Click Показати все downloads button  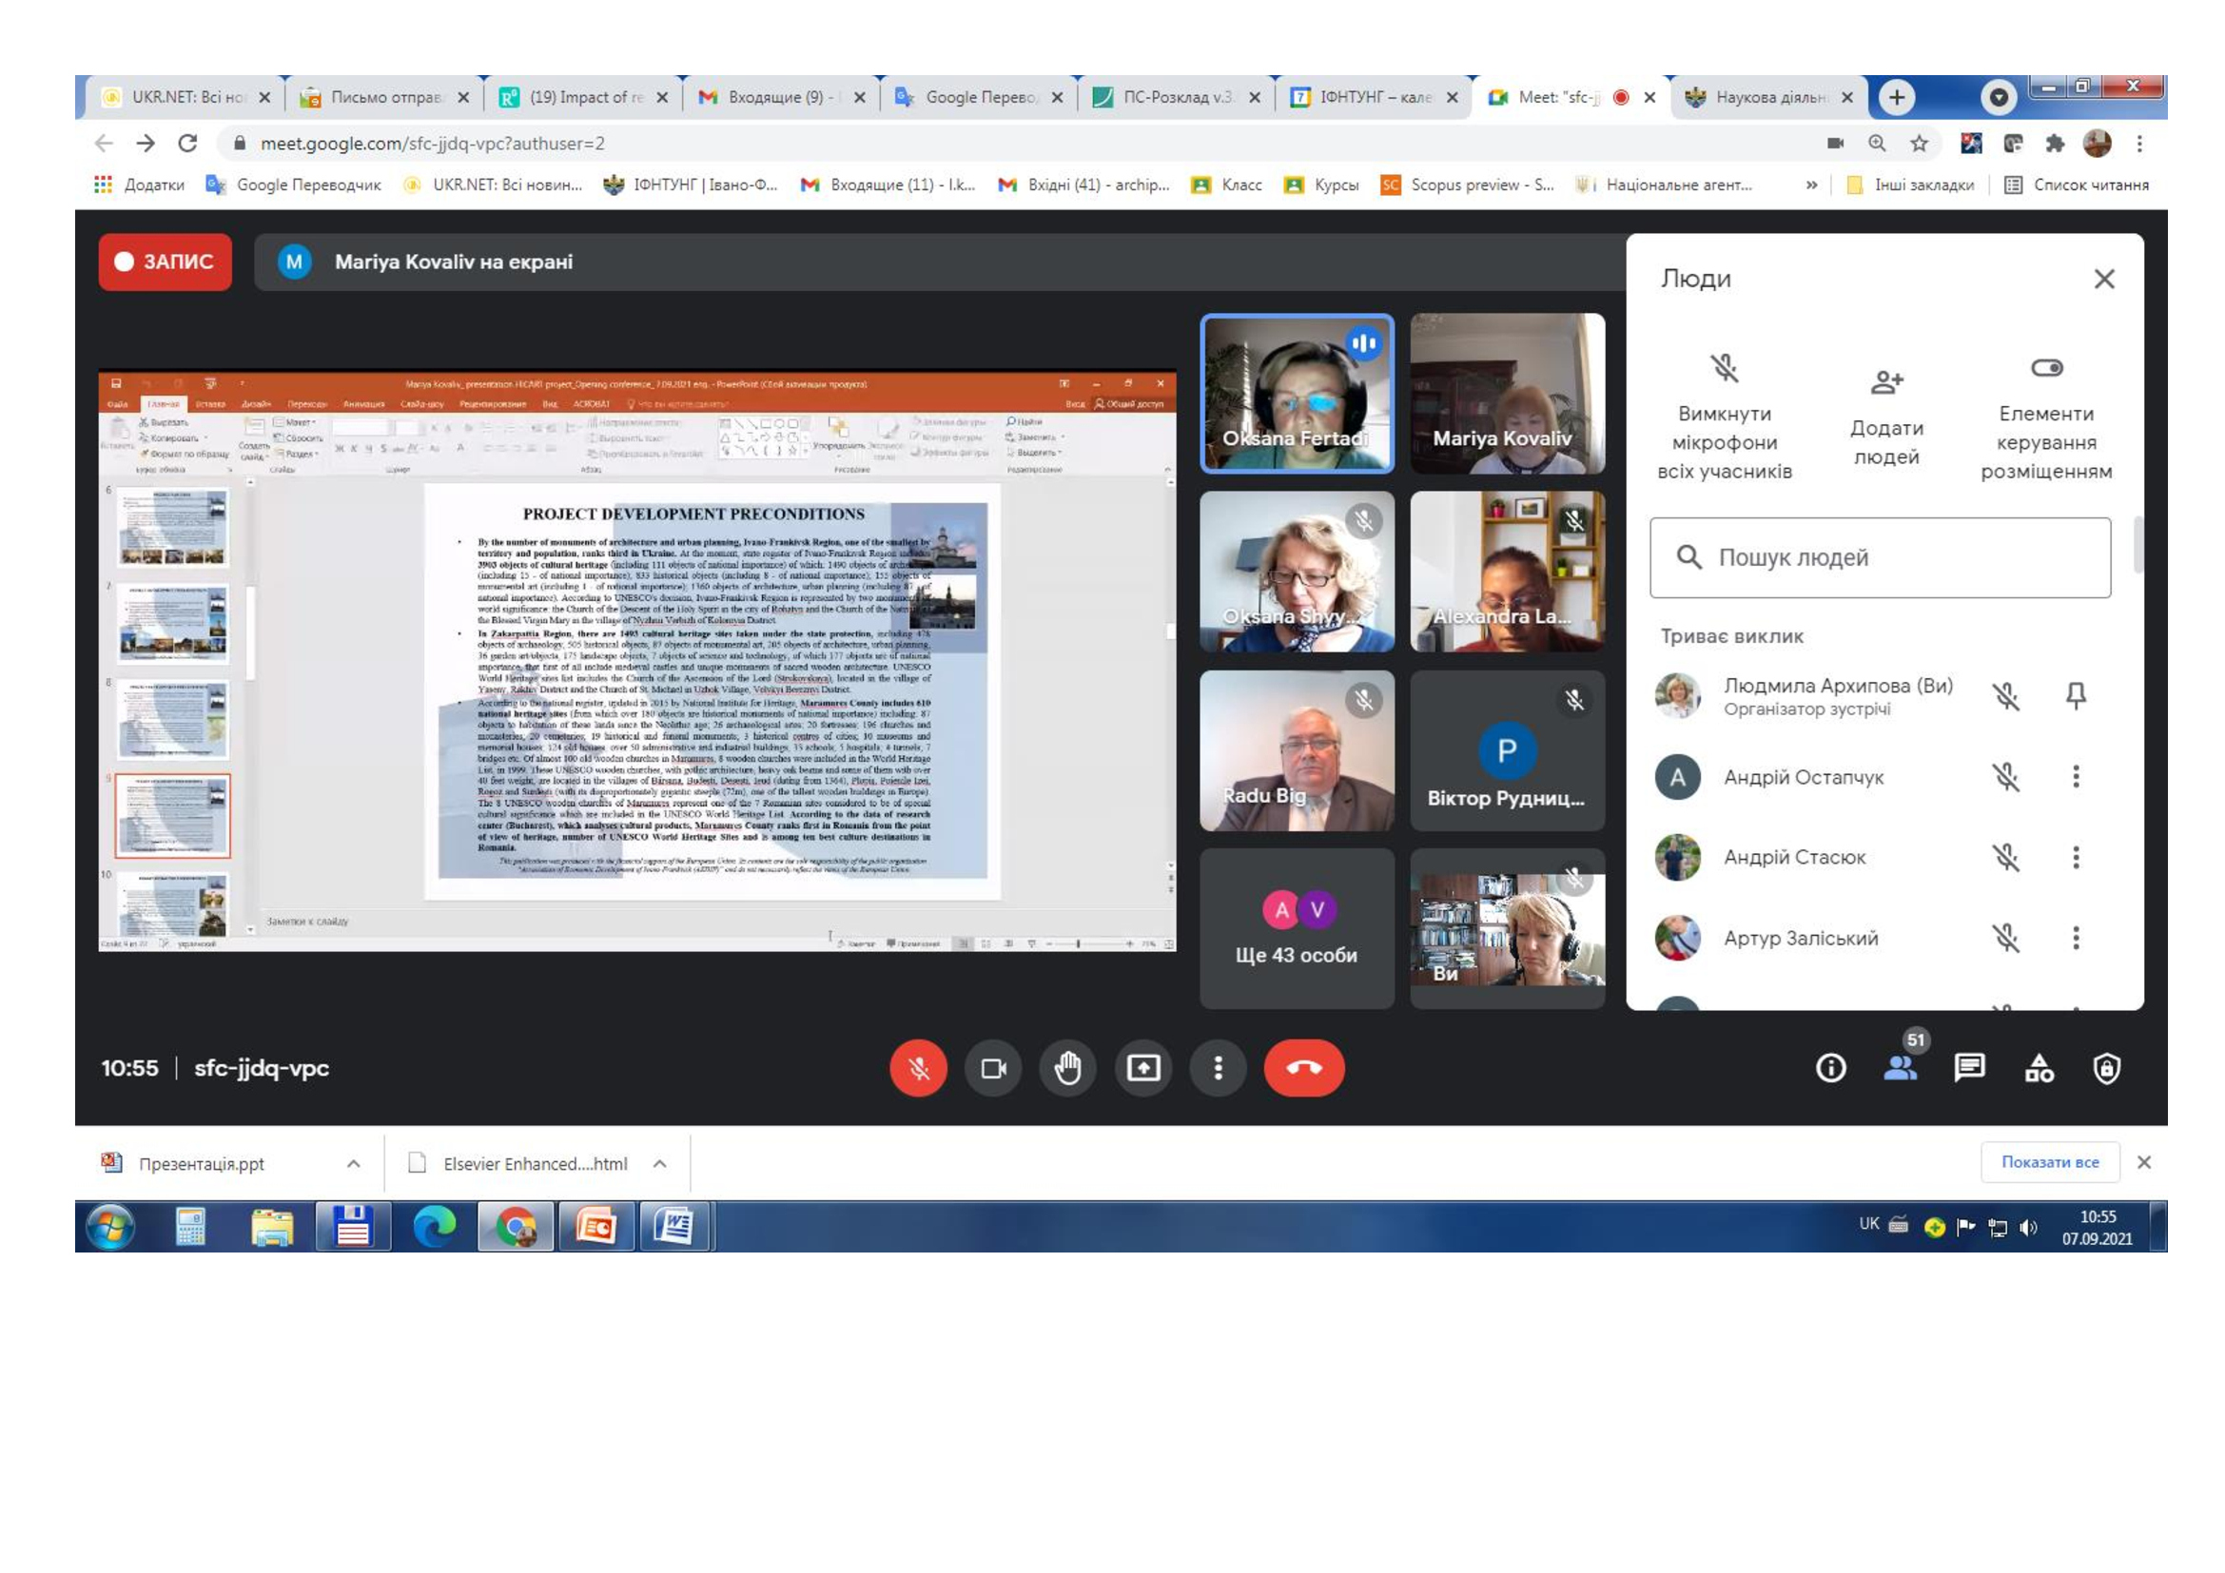[2050, 1161]
